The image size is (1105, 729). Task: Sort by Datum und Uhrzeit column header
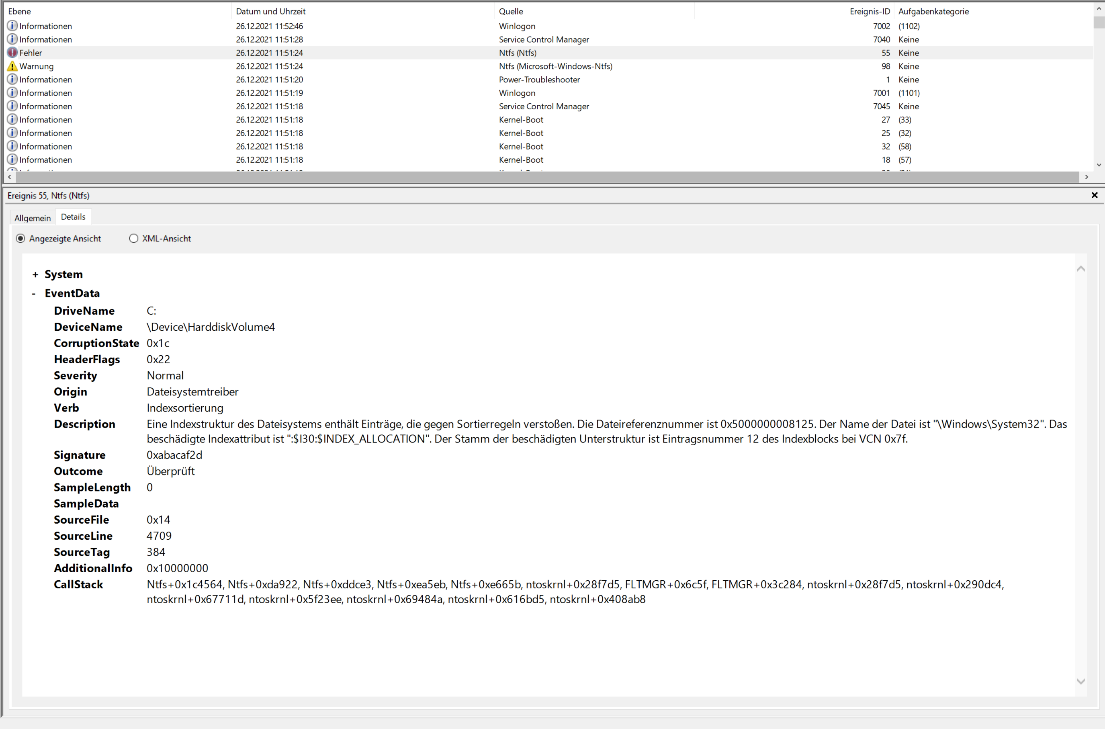[x=270, y=11]
